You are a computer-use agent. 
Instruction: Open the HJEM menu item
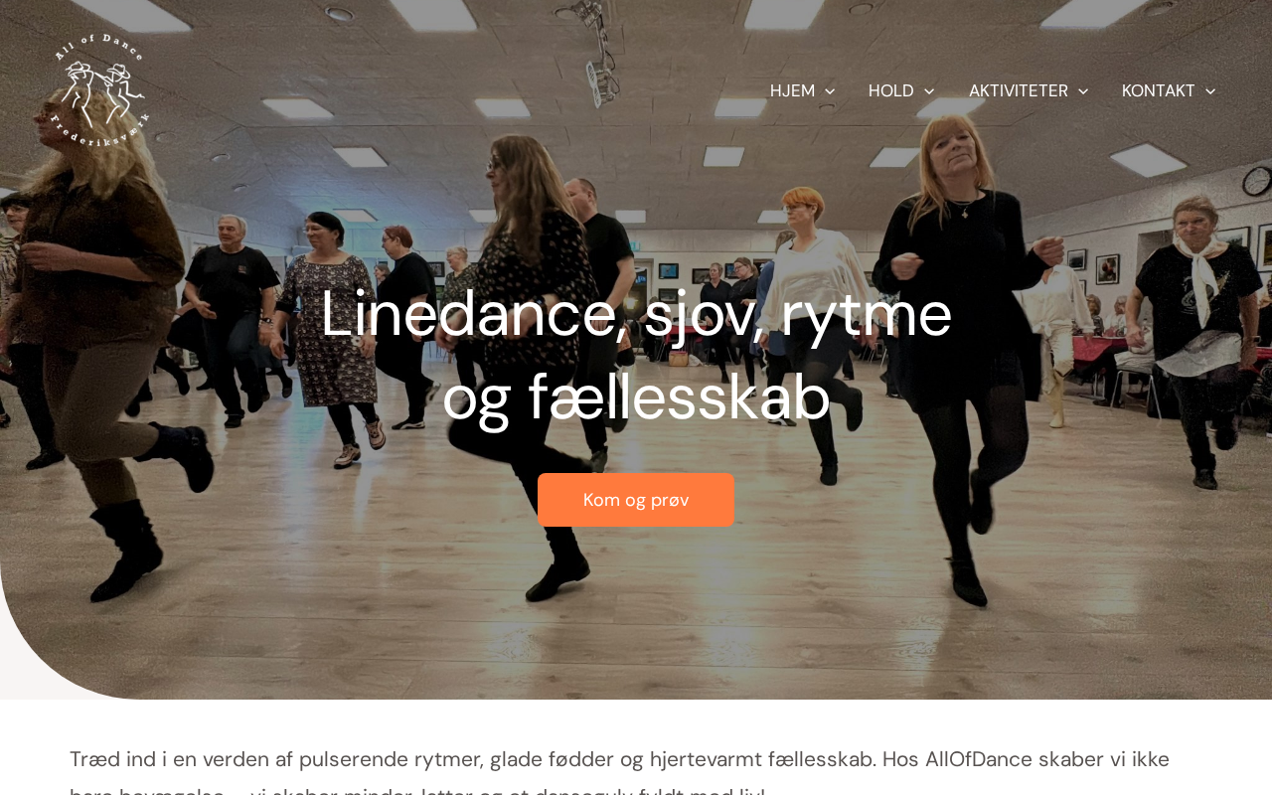coord(792,91)
